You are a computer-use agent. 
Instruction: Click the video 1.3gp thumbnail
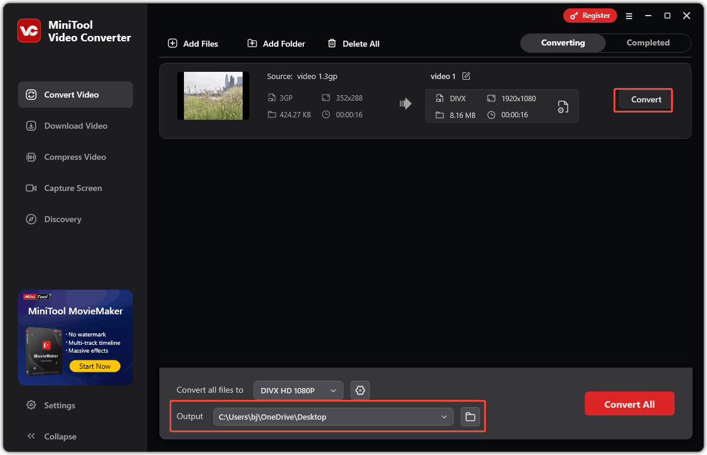(x=213, y=96)
